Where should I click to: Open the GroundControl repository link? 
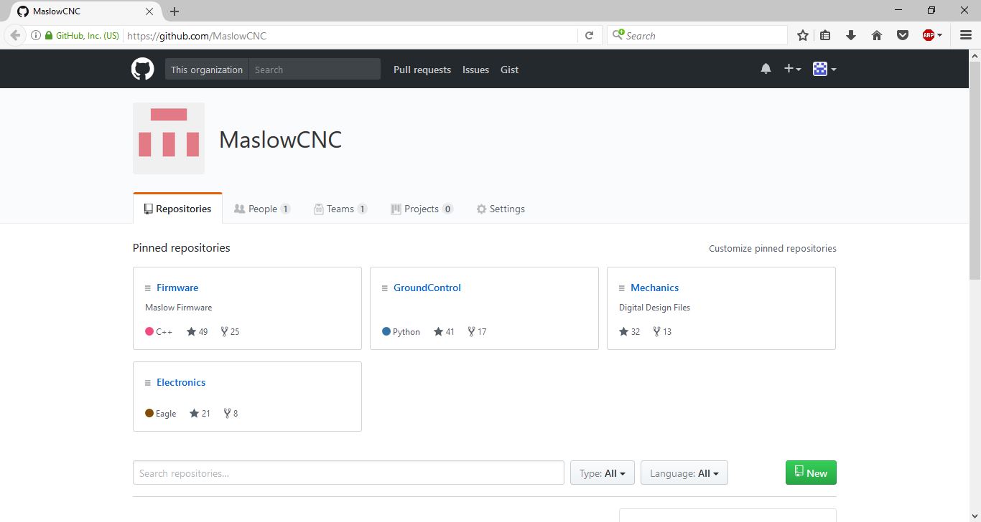427,288
